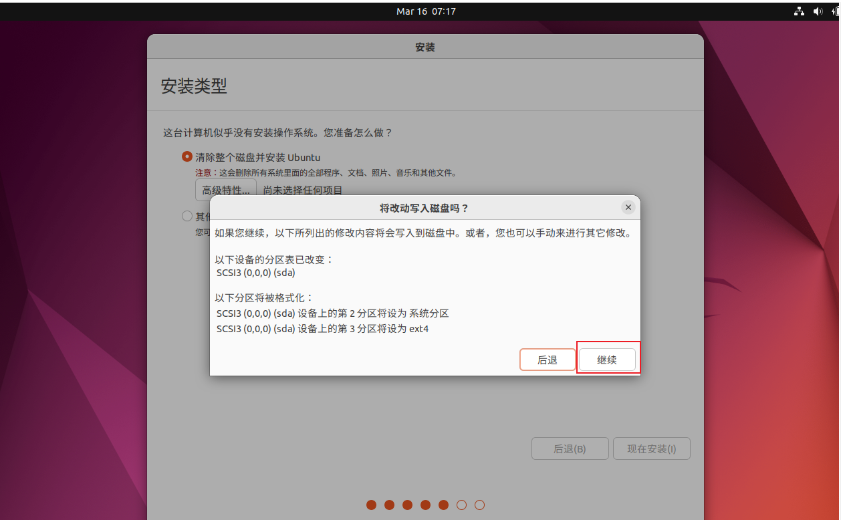This screenshot has height=520, width=841.
Task: Click text SCSI3 (0,0,0) (sda) under 分区表已改变
Action: point(256,273)
